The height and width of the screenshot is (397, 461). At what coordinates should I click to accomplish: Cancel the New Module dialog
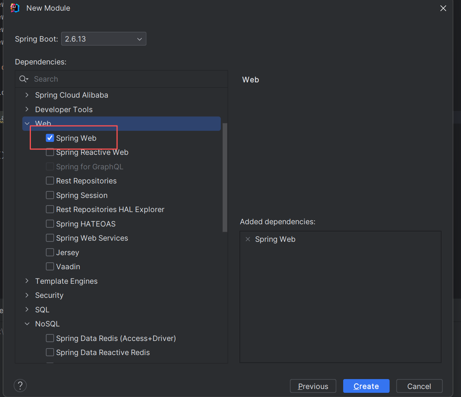pos(419,386)
